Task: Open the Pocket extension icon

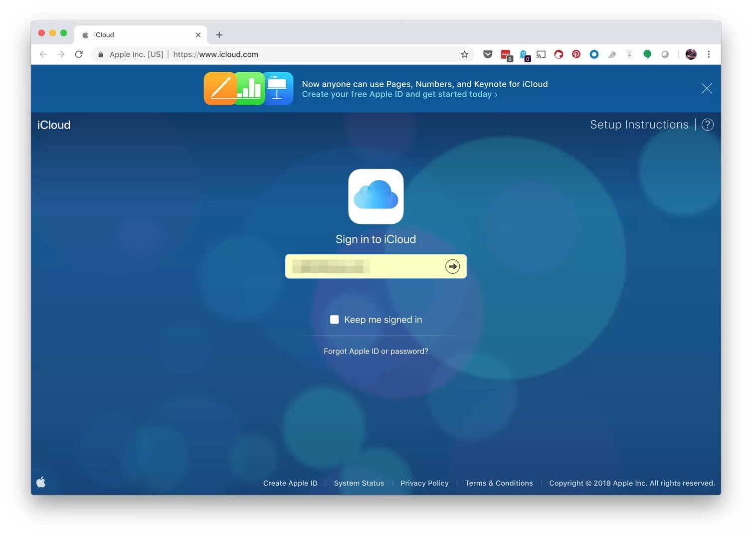Action: (487, 54)
